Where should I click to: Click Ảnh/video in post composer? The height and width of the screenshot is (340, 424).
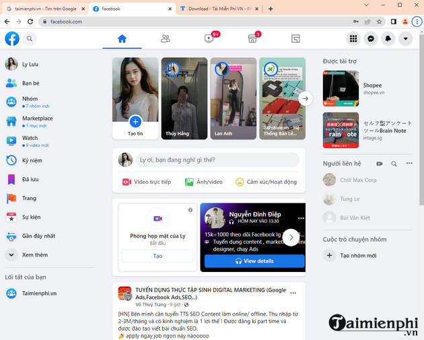point(204,182)
